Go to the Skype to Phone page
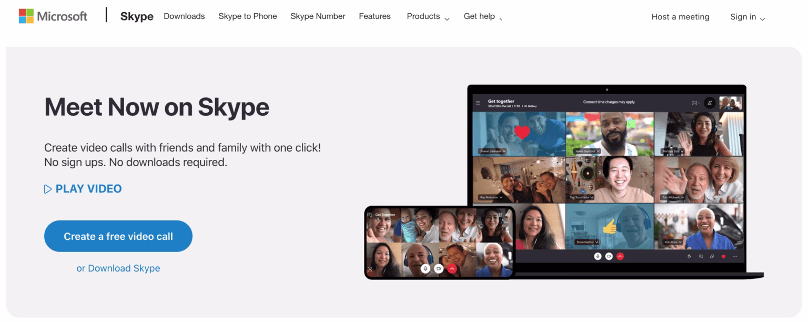Viewport: 808px width, 322px height. (248, 16)
